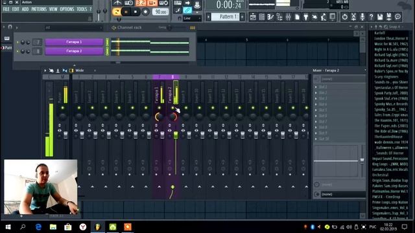Toggle the blue link button near the transport

pyautogui.click(x=187, y=10)
